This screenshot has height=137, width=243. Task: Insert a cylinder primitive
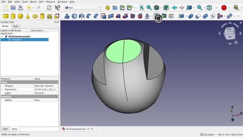pos(13,16)
